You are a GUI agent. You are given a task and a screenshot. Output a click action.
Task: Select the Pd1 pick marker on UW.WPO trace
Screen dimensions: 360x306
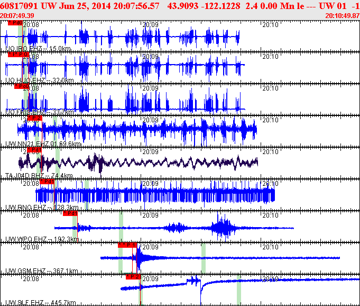click(70, 213)
